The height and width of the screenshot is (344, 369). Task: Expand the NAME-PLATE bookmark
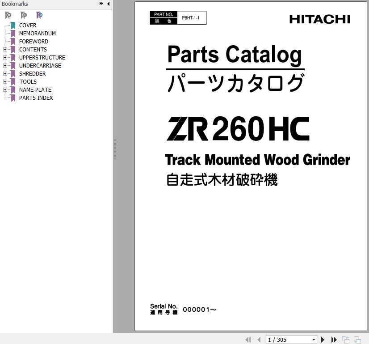[5, 90]
